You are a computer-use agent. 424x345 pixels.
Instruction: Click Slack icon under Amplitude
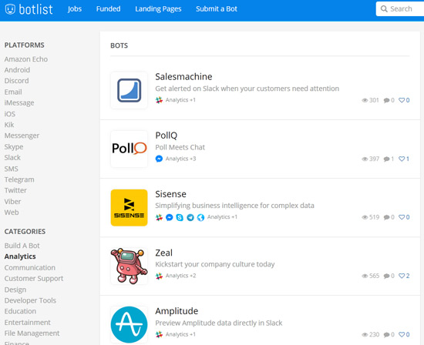click(159, 334)
